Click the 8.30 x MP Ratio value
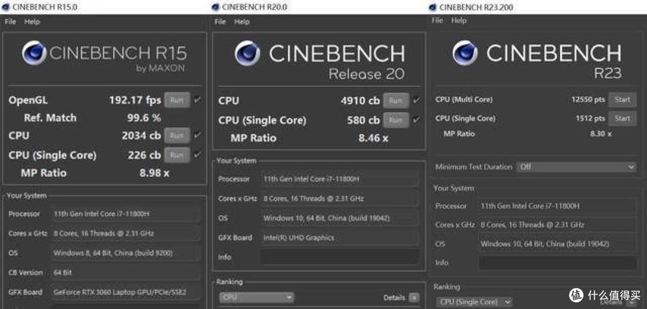This screenshot has width=647, height=309. pyautogui.click(x=600, y=134)
